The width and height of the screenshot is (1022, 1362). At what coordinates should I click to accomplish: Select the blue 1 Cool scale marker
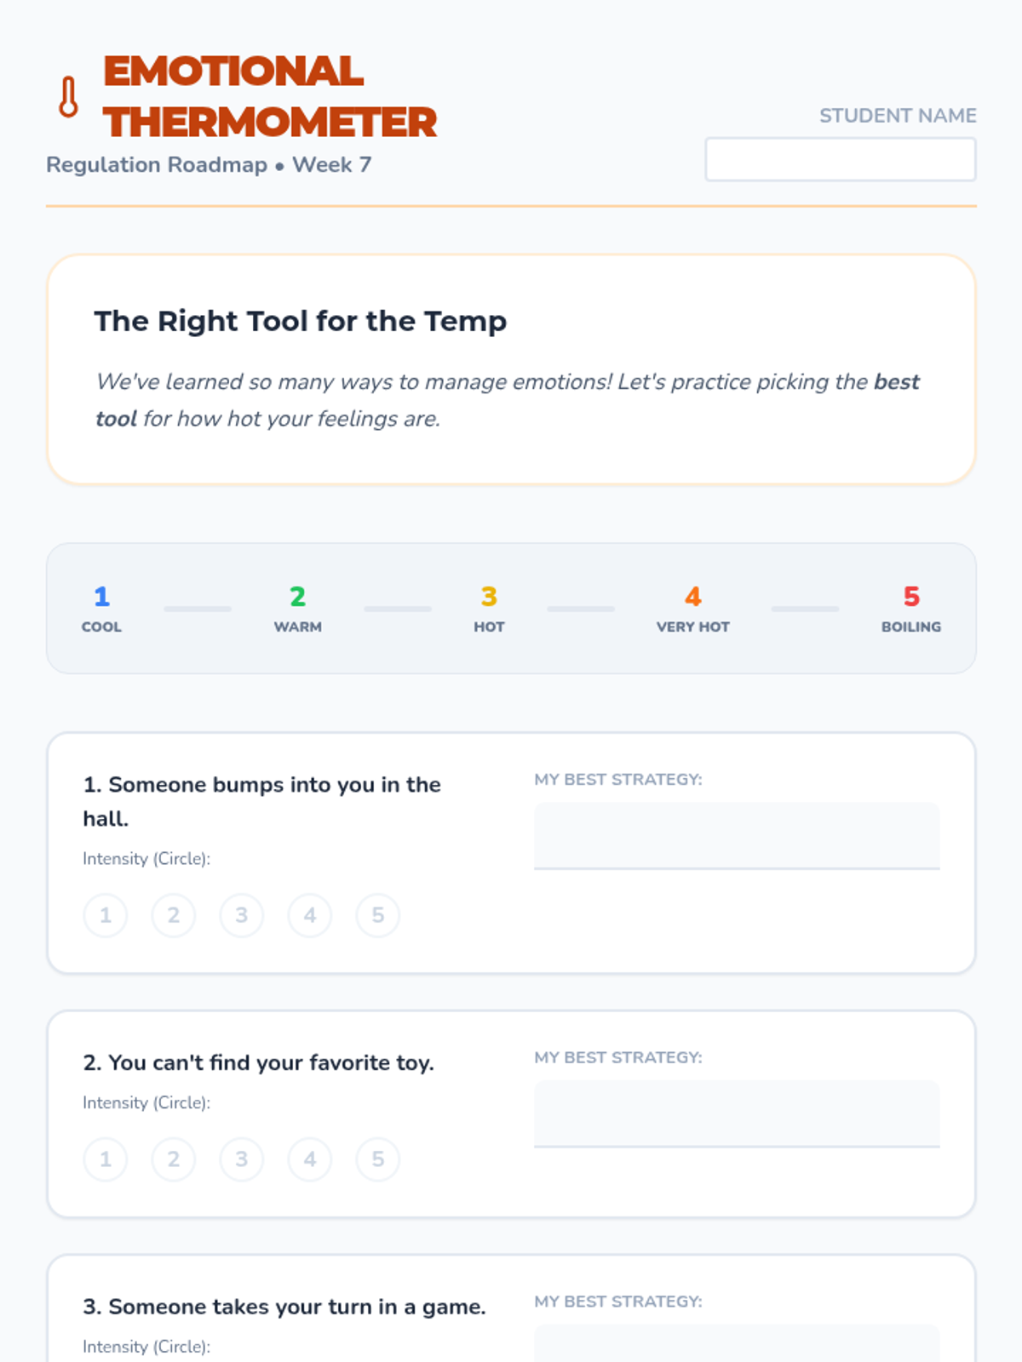101,609
